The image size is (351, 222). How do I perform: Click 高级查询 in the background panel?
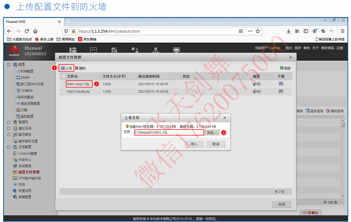[x=314, y=111]
